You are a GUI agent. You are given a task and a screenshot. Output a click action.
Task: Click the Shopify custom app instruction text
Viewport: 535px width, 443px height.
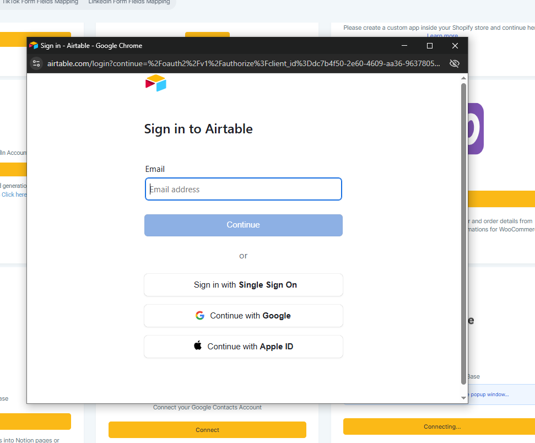click(x=439, y=28)
